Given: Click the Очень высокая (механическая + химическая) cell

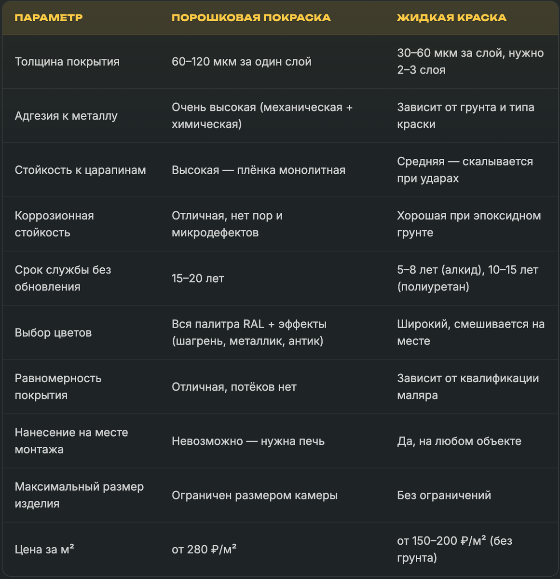Looking at the screenshot, I should pyautogui.click(x=262, y=116).
